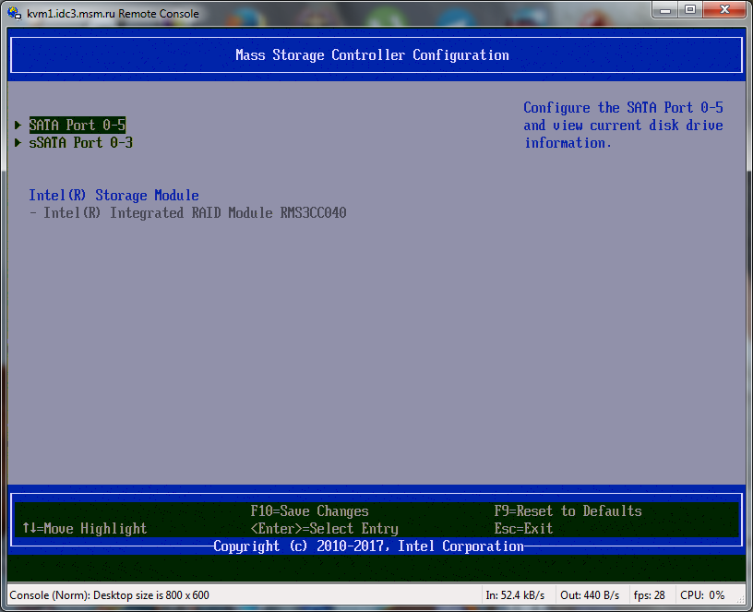Screen dimensions: 753x612
Task: Expand arrow beside SATA Port 0-5
Action: click(x=18, y=125)
